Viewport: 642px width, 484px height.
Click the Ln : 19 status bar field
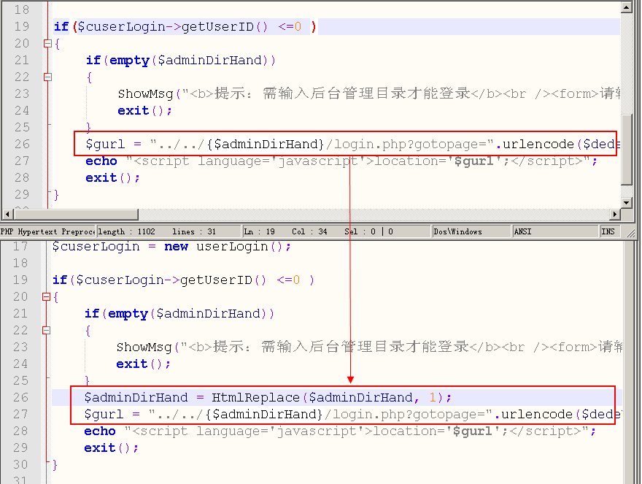point(259,231)
